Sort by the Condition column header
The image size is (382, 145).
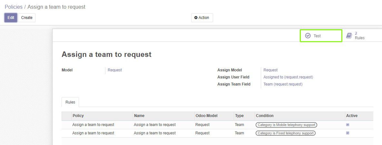point(265,116)
